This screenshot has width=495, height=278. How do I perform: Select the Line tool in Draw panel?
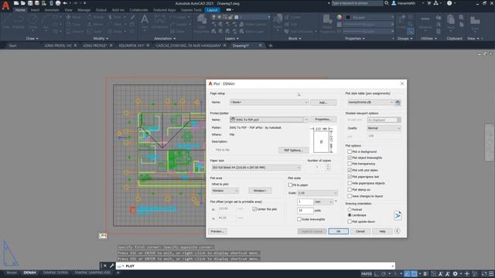tap(6, 22)
